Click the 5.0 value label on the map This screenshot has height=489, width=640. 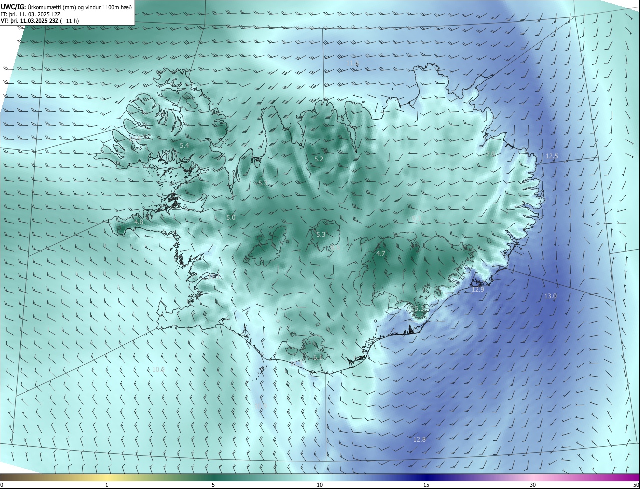(x=230, y=217)
